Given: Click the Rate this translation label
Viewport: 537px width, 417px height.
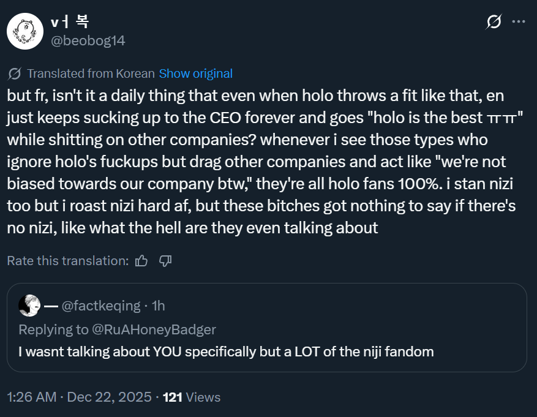Looking at the screenshot, I should (67, 261).
